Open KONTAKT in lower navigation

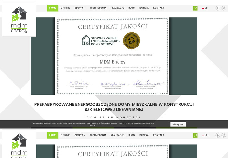click(159, 135)
